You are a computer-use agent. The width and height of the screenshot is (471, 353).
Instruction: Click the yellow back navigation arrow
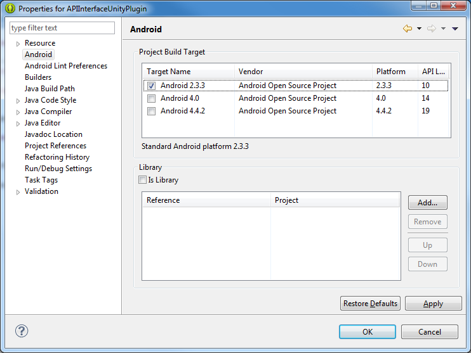coord(408,29)
